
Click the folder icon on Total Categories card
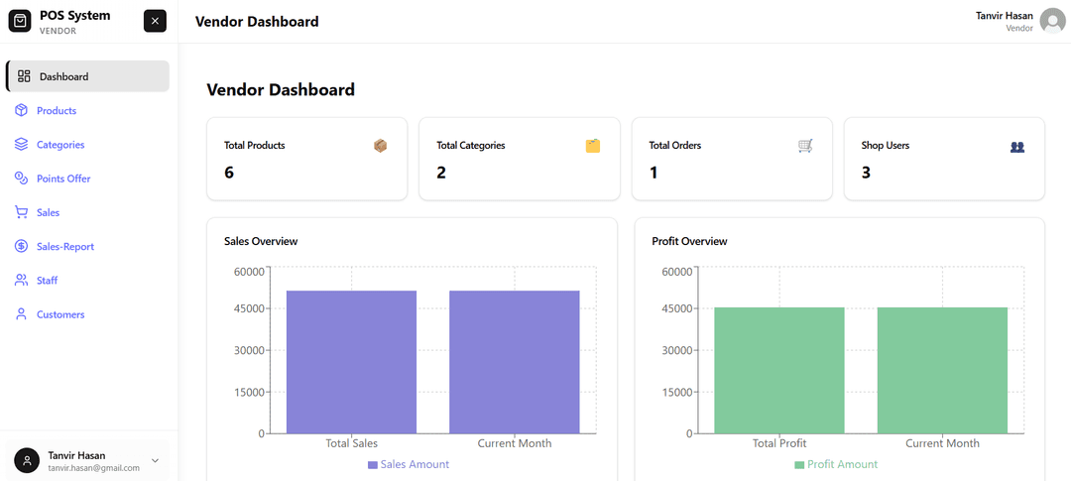pyautogui.click(x=593, y=146)
